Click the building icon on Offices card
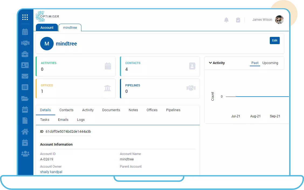The image size is (304, 190). (x=108, y=88)
